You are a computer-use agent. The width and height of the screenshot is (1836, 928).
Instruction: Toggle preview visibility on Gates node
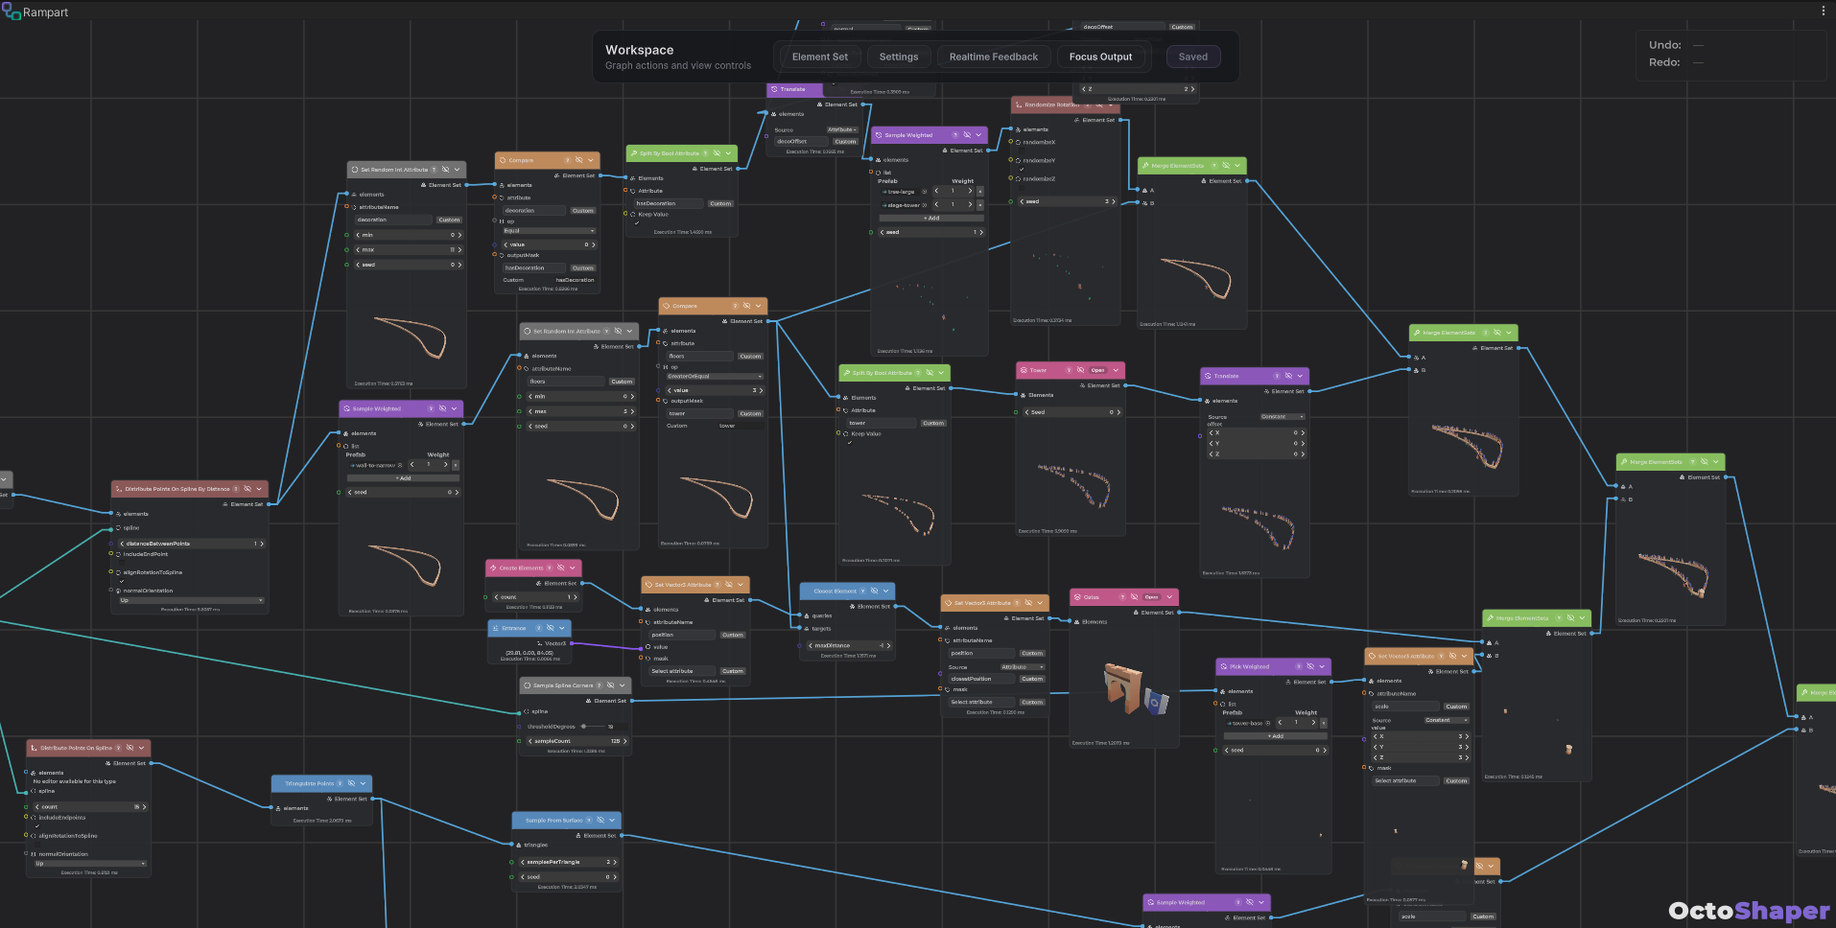coord(1134,596)
